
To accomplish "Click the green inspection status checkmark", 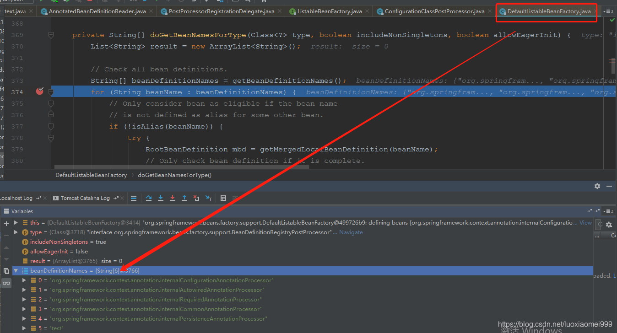I will [x=612, y=20].
